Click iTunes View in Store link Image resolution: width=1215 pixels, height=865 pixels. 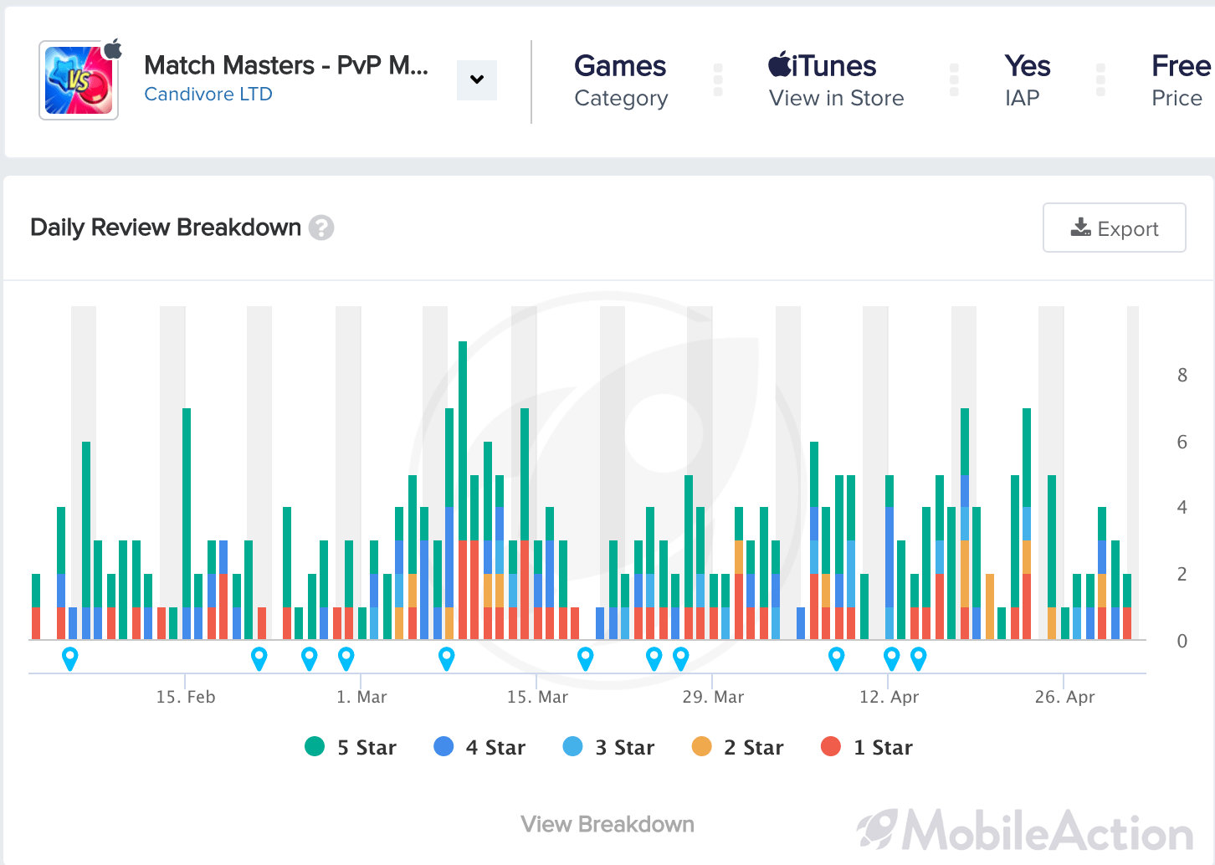point(836,81)
